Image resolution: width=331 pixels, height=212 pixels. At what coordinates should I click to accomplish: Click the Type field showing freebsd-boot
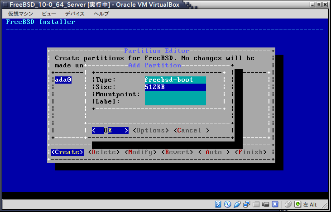pos(175,80)
